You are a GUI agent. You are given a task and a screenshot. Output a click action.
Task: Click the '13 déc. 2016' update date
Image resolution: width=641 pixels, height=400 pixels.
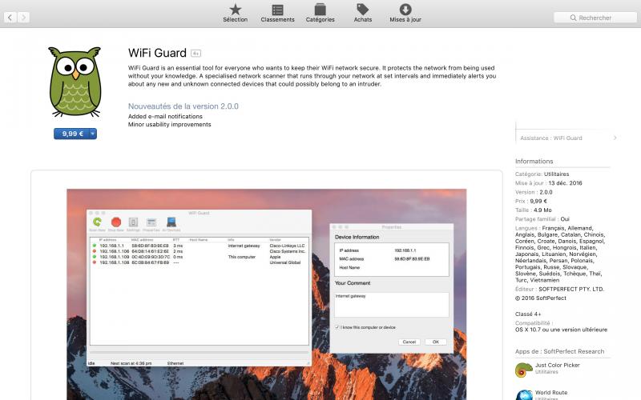click(566, 183)
